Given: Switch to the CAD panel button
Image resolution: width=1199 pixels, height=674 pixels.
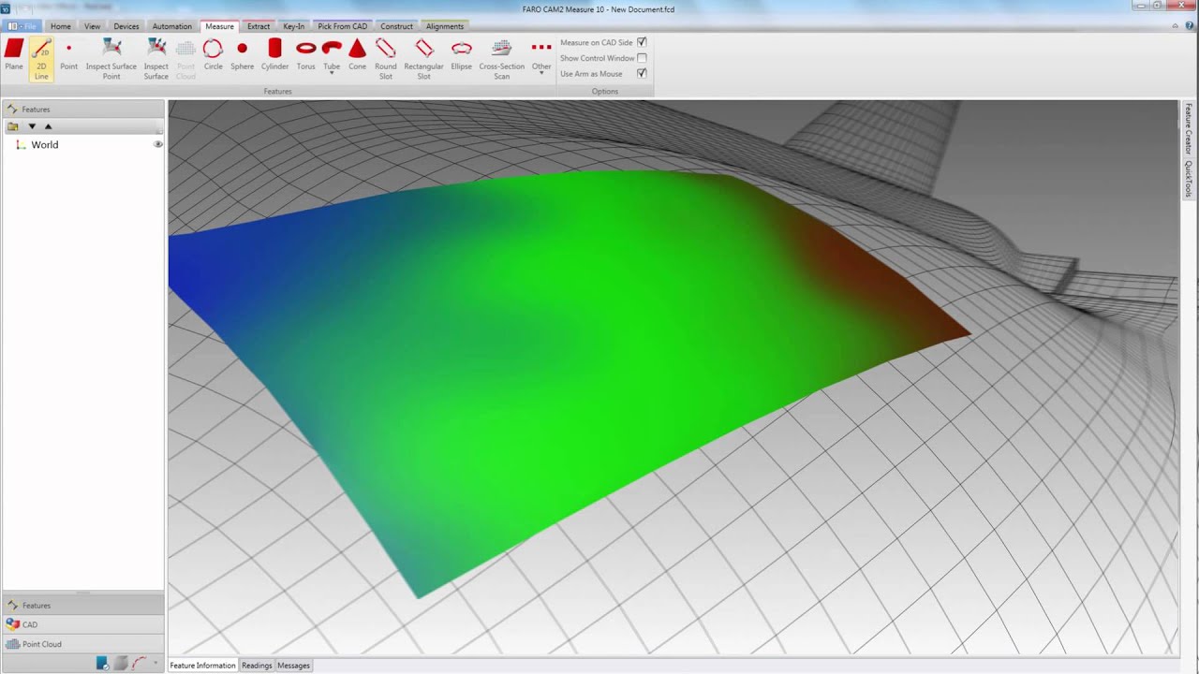Looking at the screenshot, I should click(x=83, y=624).
